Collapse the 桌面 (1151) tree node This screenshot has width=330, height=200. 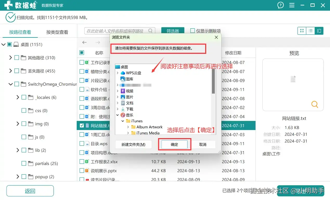(3, 44)
